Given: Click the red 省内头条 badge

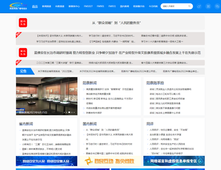Looking at the screenshot, I should click(x=23, y=53).
